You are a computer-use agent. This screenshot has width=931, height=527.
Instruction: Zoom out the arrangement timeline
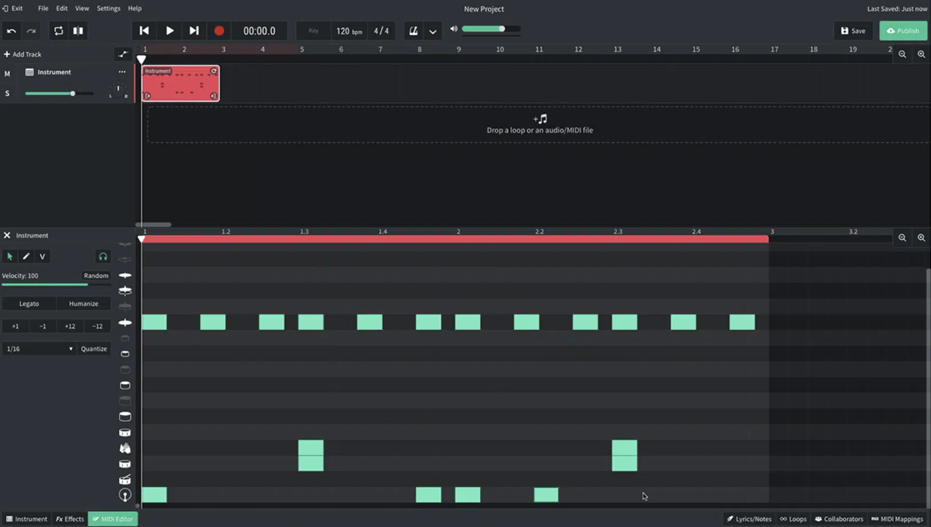[902, 54]
